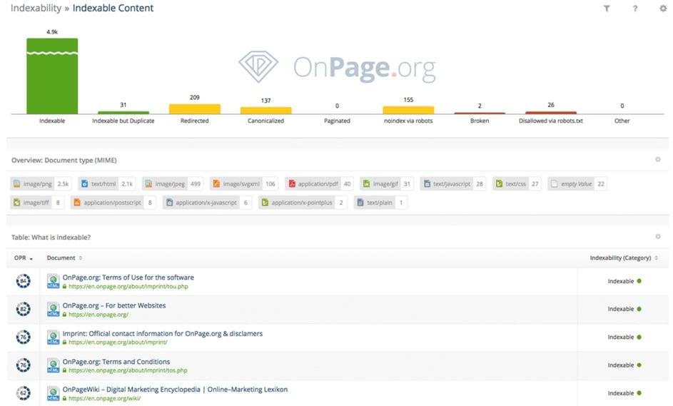
Task: Click the OPR 84 score badge
Action: click(23, 281)
